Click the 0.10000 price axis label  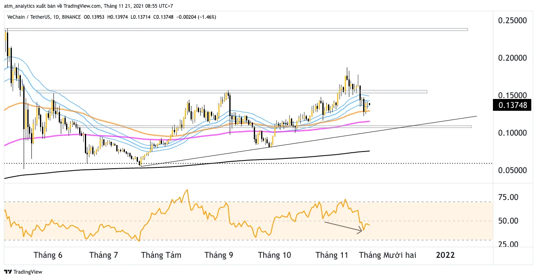coord(513,133)
